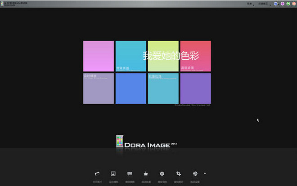Click the solid blue tile in bottom row
This screenshot has width=297, height=186.
click(130, 89)
